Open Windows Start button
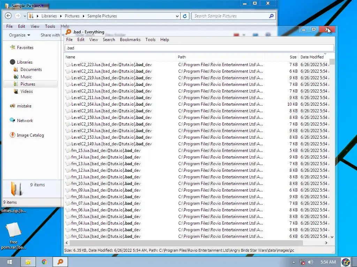Viewport: 357px width, 267px height. click(x=9, y=262)
